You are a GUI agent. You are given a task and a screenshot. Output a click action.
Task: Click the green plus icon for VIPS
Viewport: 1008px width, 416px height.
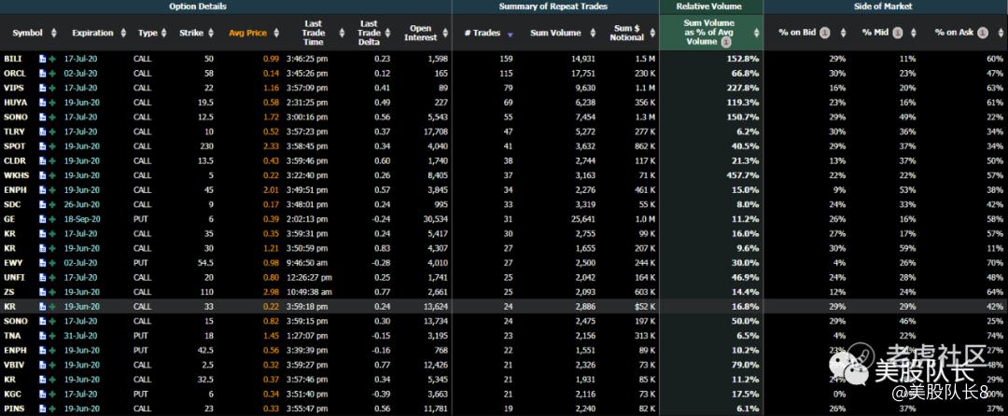pos(51,88)
